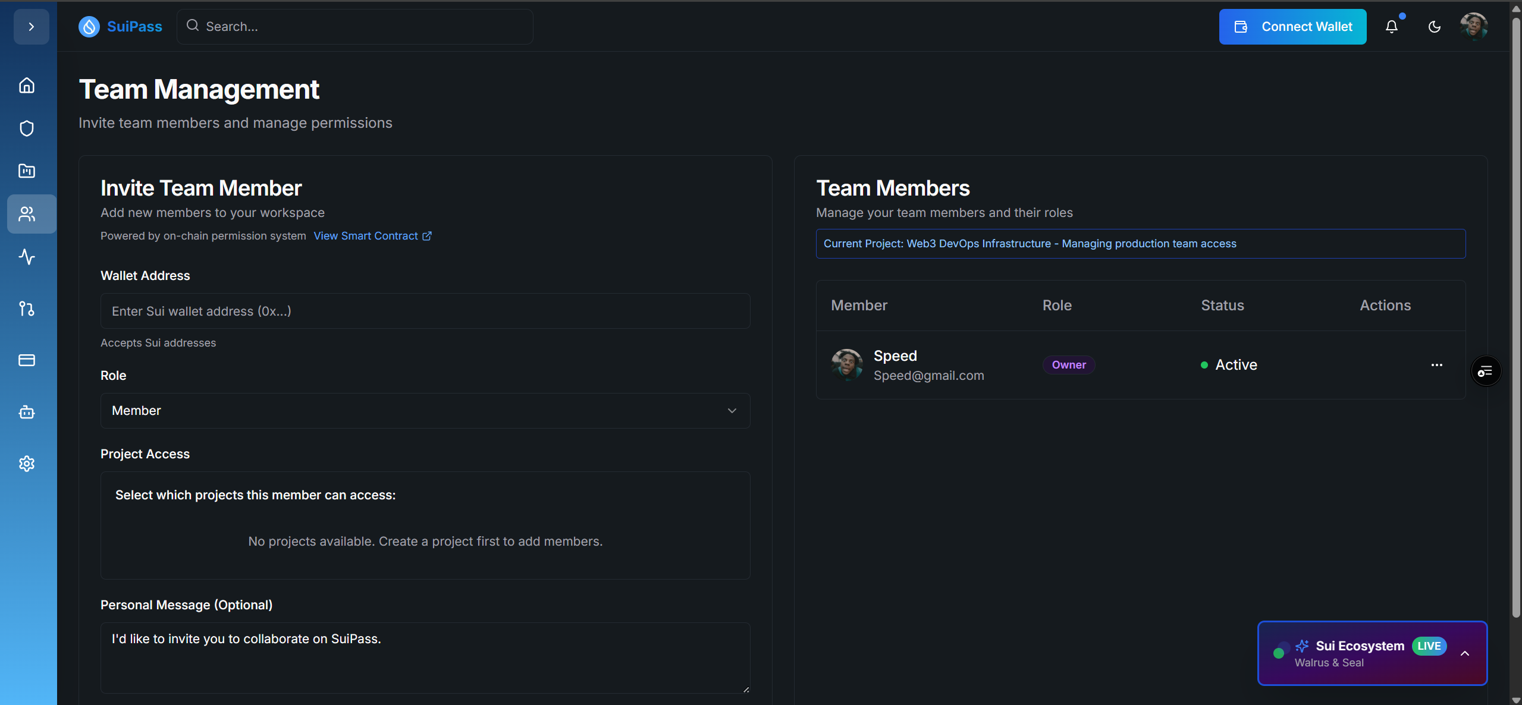Screen dimensions: 1522x705
Task: Open the robot bot sidebar icon
Action: tap(27, 412)
